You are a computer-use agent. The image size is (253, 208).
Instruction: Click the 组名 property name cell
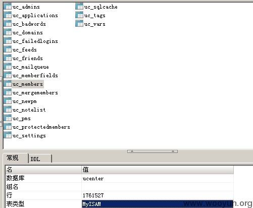pyautogui.click(x=43, y=187)
